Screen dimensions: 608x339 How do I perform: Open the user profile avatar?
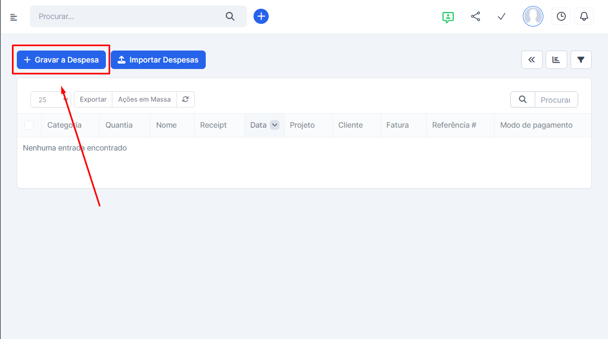pos(533,16)
